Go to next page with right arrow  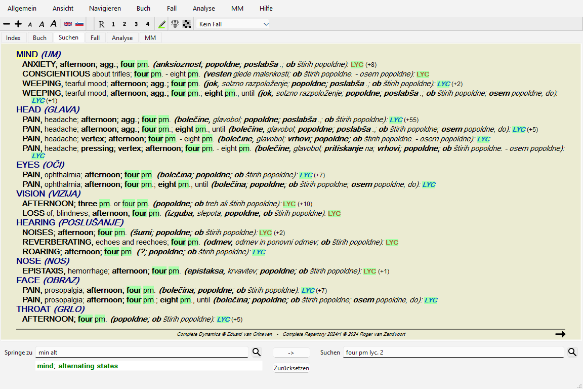(560, 334)
